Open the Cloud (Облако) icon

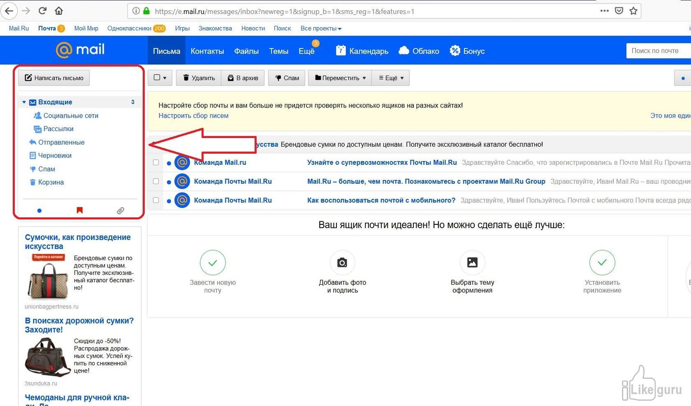coord(404,50)
